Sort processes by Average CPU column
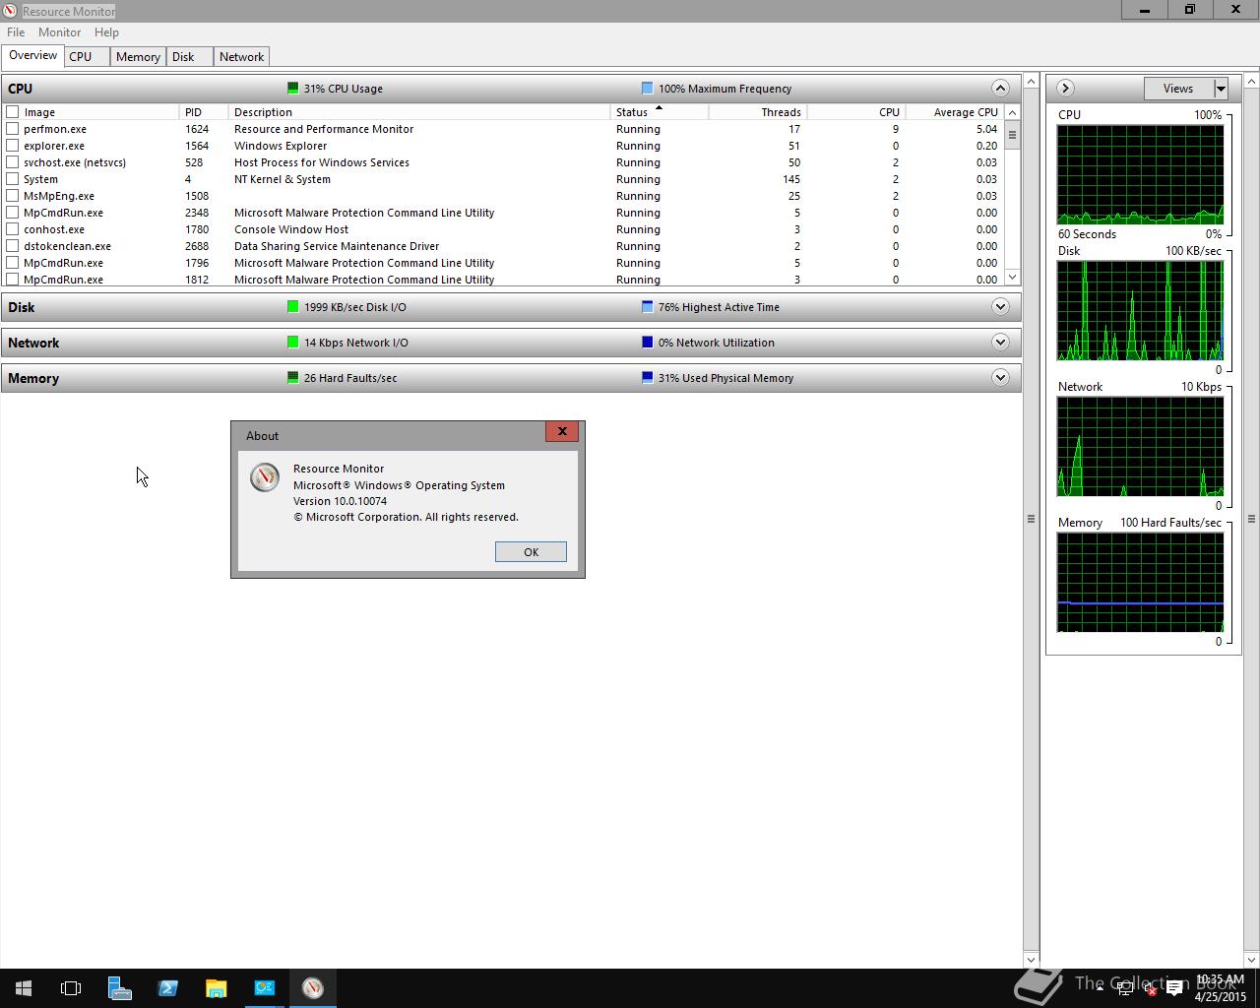1260x1008 pixels. pyautogui.click(x=954, y=112)
